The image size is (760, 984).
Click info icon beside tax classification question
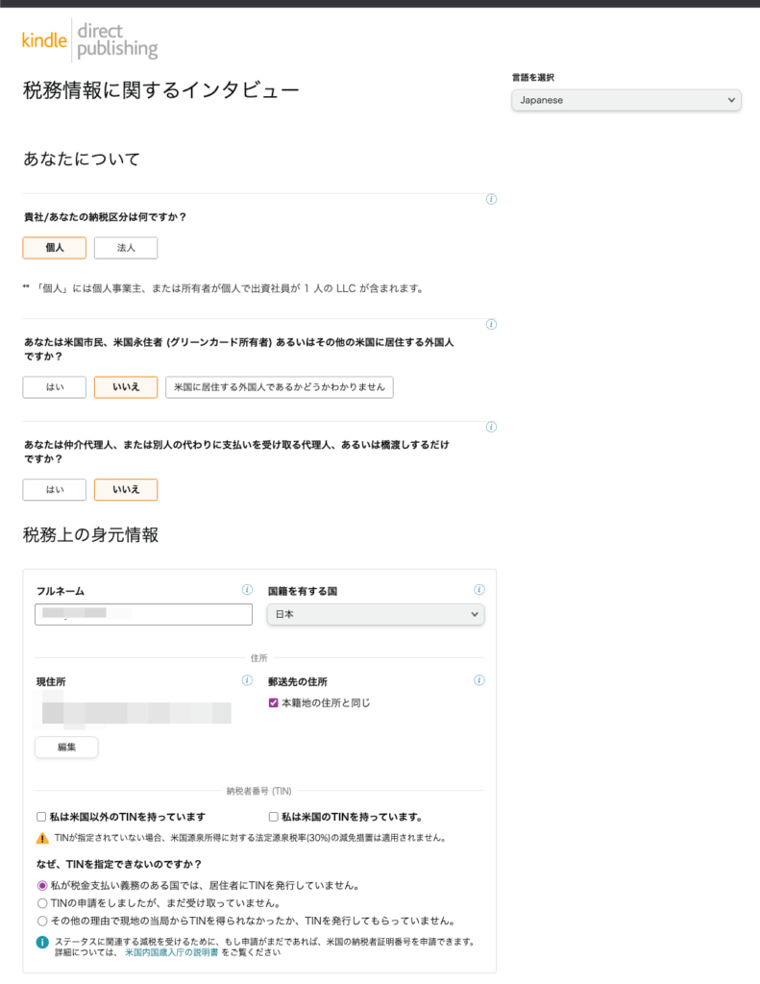point(491,200)
